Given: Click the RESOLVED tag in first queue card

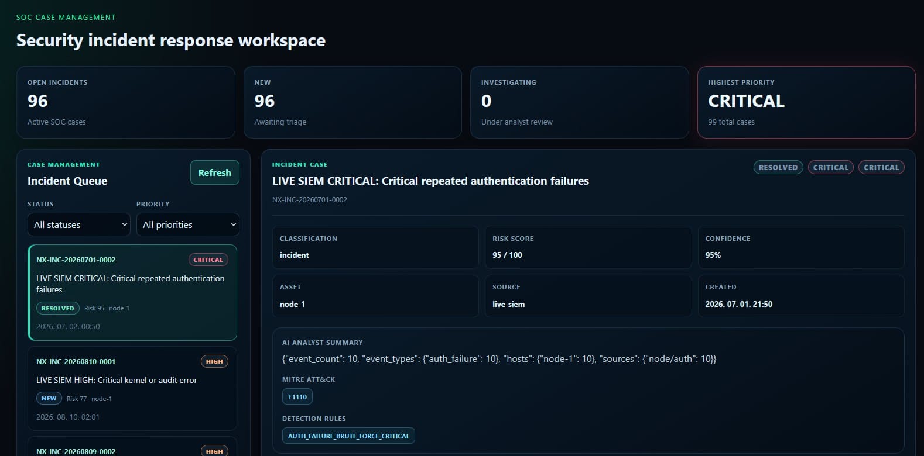Looking at the screenshot, I should coord(58,308).
